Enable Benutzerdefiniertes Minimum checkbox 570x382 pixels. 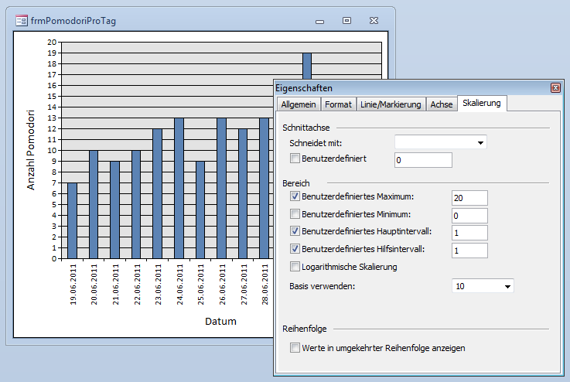pos(295,214)
